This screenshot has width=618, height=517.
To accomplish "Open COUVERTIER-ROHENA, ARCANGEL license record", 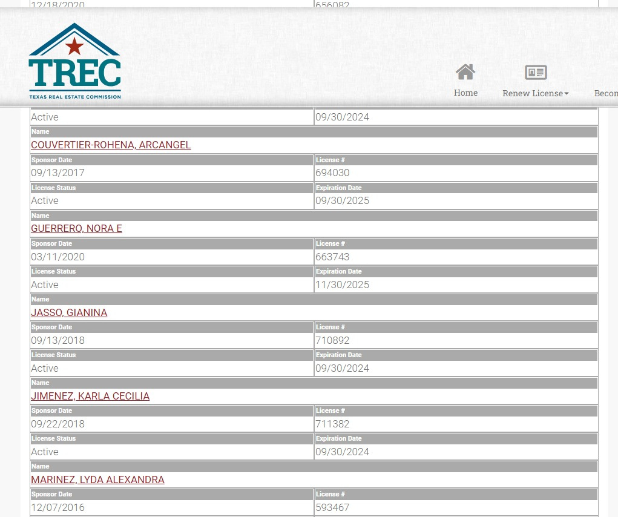I will click(x=111, y=145).
